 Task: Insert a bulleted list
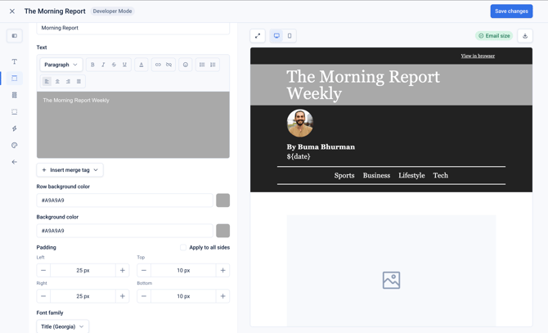point(202,65)
